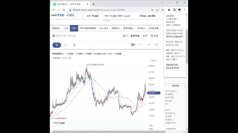Screen dimensions: 238x133
Task: Click the browser forward arrow
Action: coord(59,10)
